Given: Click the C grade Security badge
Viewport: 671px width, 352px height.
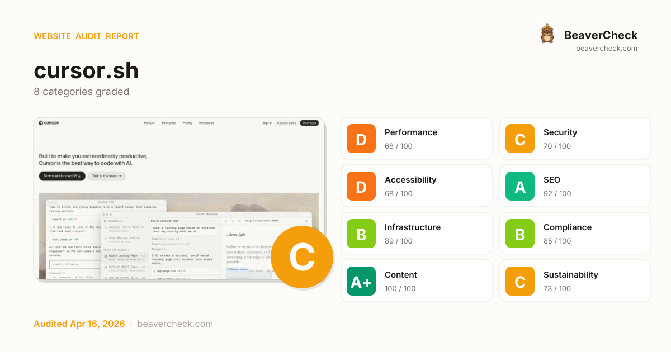Looking at the screenshot, I should [520, 139].
